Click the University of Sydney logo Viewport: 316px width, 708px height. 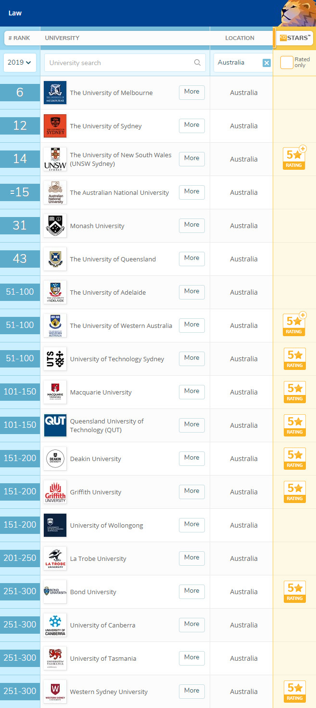click(55, 126)
